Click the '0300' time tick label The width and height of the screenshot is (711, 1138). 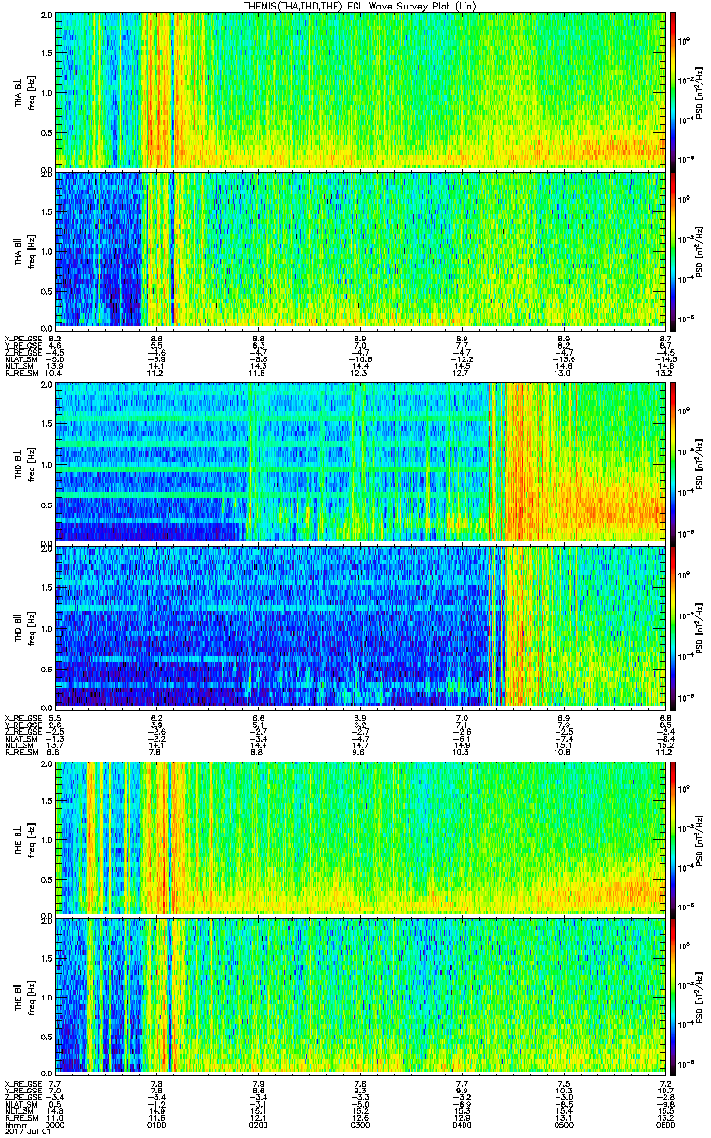pyautogui.click(x=359, y=1126)
